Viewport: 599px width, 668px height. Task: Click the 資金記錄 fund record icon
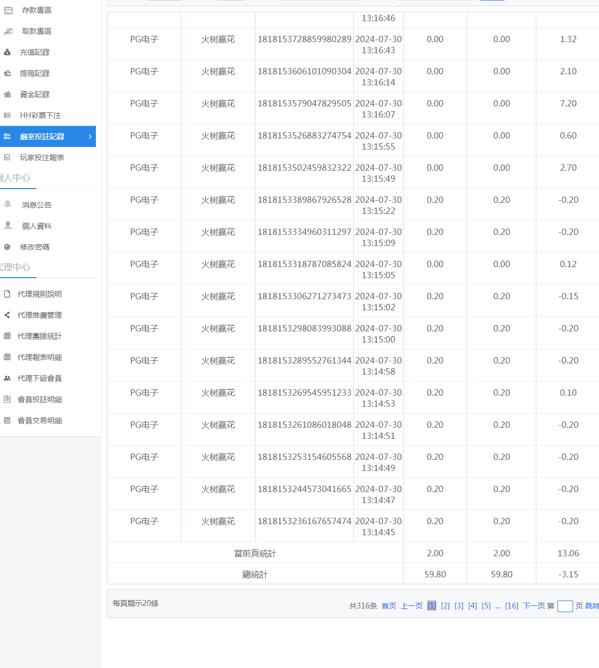click(x=7, y=94)
